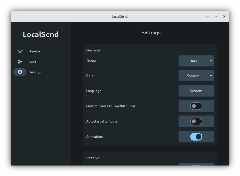Switch to the Receive tab label
The image size is (240, 176).
(34, 51)
